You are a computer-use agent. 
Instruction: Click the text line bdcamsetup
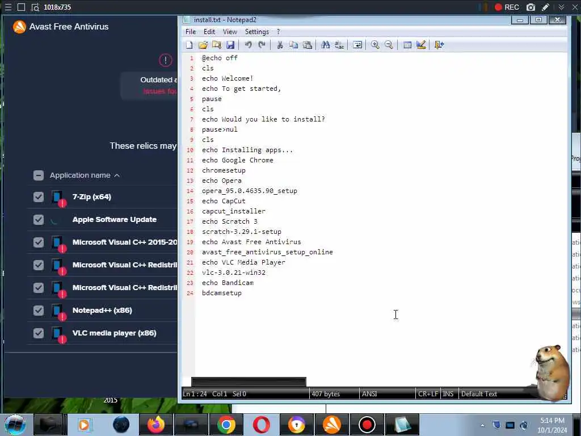tap(222, 293)
